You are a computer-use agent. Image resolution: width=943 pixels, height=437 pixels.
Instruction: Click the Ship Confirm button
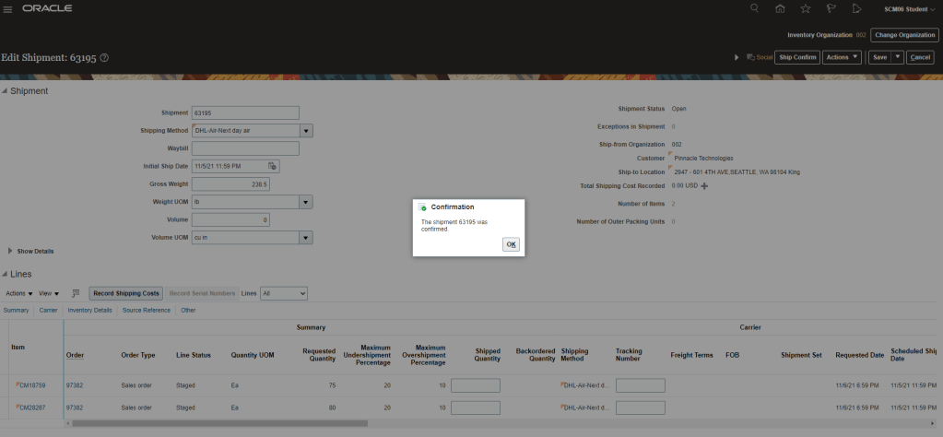coord(796,57)
